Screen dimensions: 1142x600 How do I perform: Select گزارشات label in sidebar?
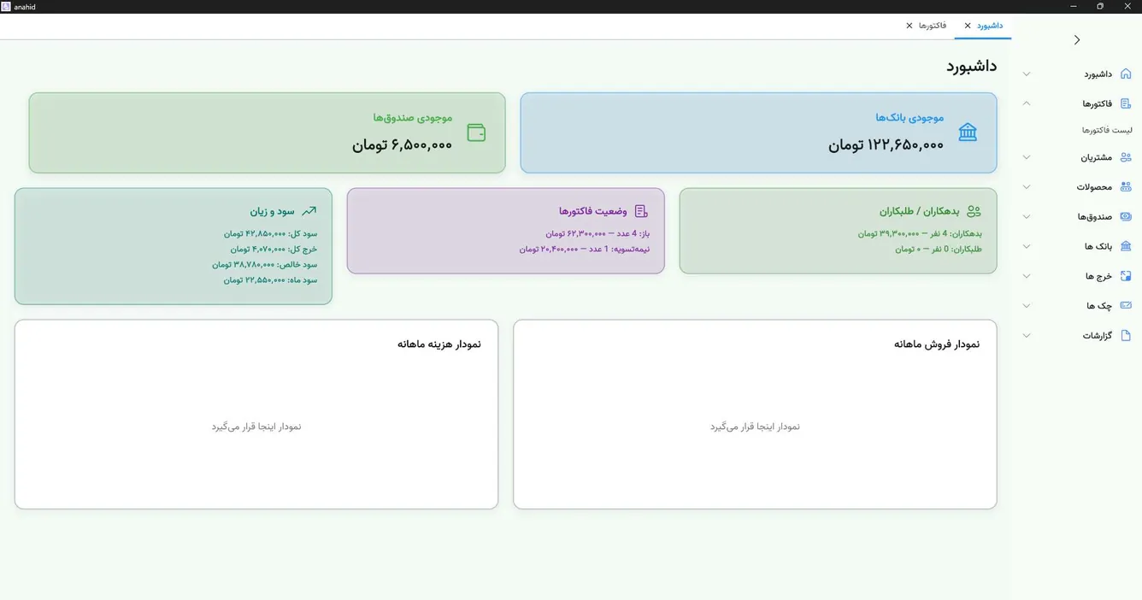click(1098, 336)
